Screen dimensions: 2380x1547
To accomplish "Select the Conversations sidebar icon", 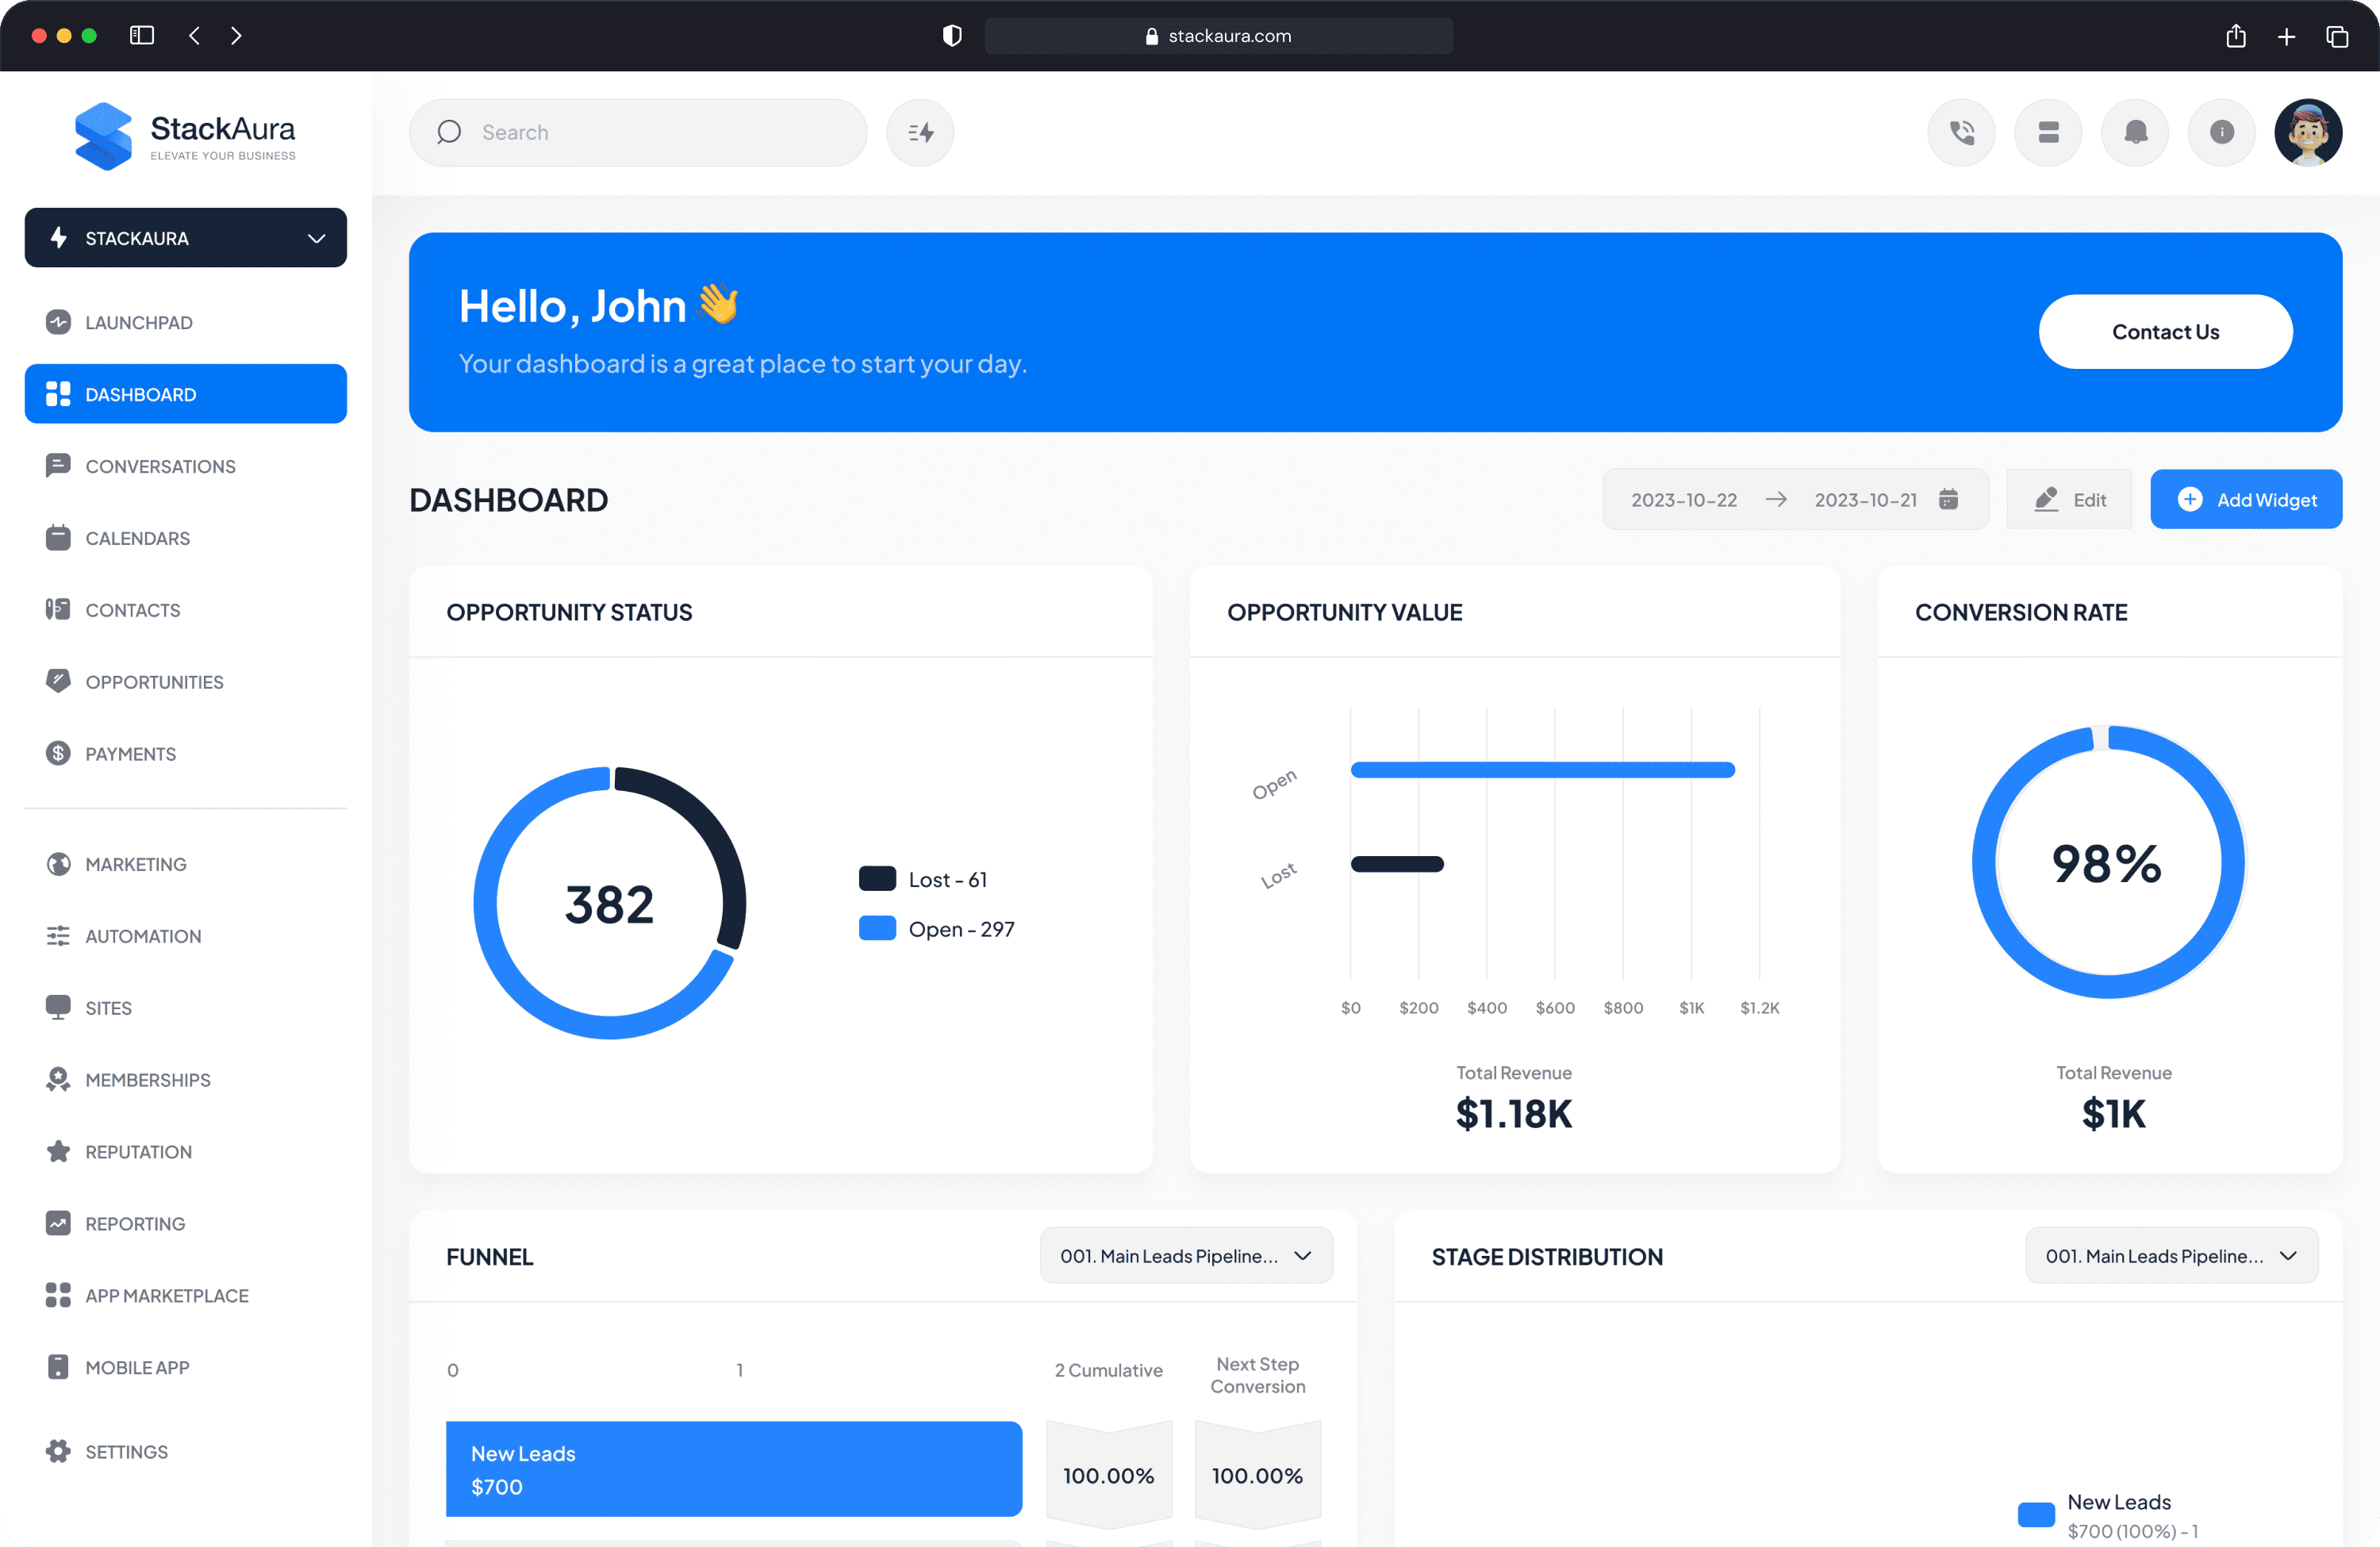I will 58,465.
